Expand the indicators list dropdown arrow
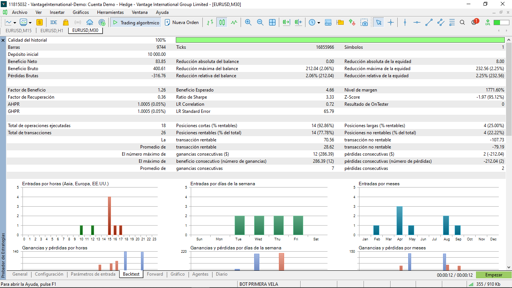 (30, 22)
